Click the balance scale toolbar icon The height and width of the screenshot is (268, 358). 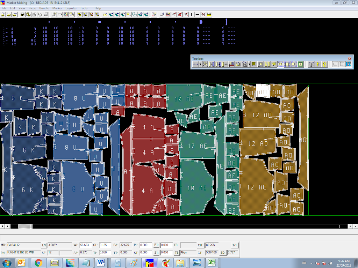(40, 15)
